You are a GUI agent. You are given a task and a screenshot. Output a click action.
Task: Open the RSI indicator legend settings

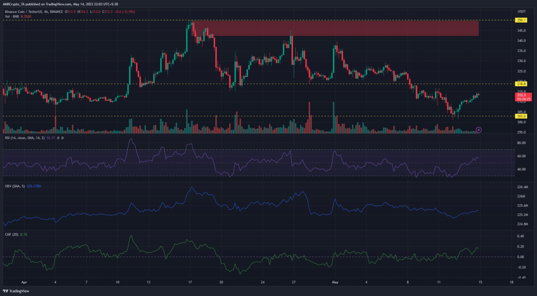click(25, 138)
